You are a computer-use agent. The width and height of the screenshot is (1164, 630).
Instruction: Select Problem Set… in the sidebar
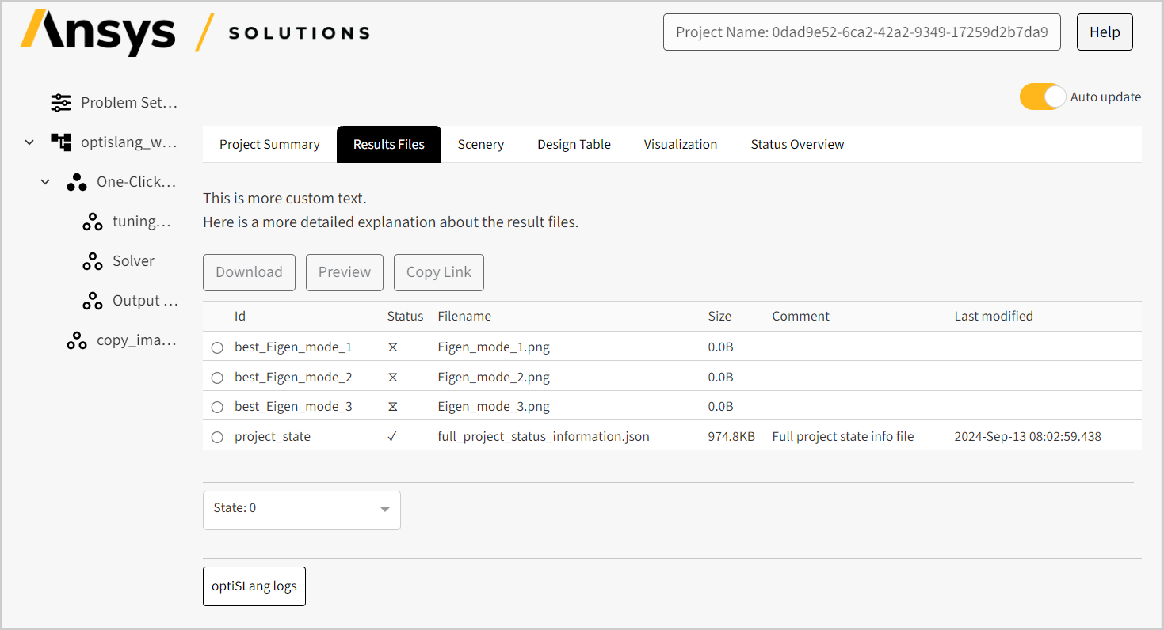(129, 103)
